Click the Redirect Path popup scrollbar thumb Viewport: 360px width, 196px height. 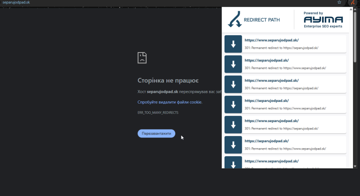[355, 37]
